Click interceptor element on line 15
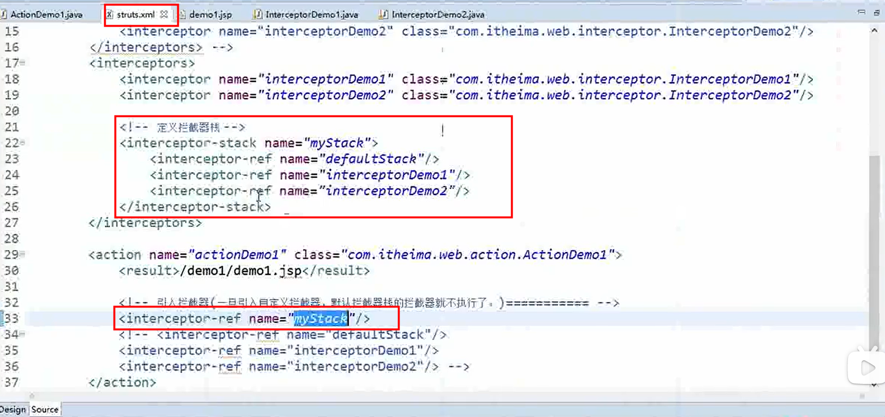Screen dimensions: 885x417 point(466,31)
